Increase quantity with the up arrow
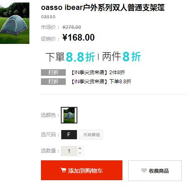Screen dimensions: 187x186 [80, 148]
